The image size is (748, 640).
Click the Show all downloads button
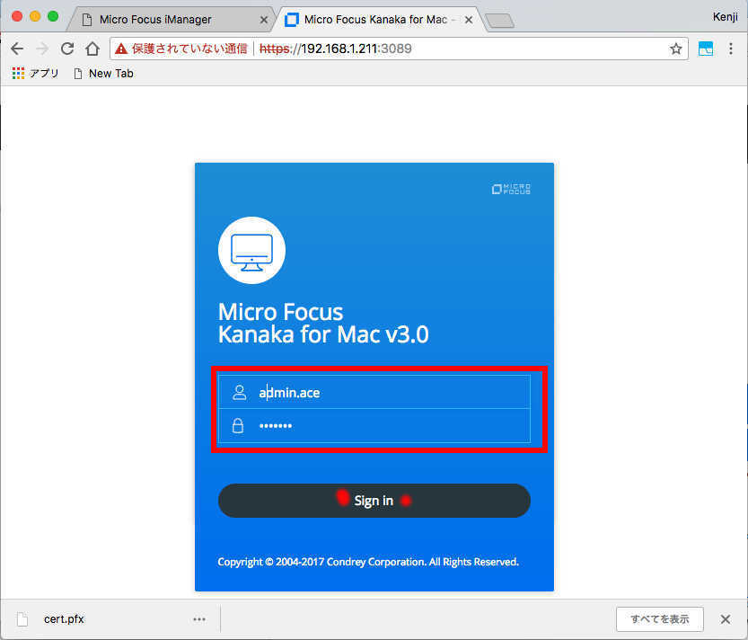point(660,619)
